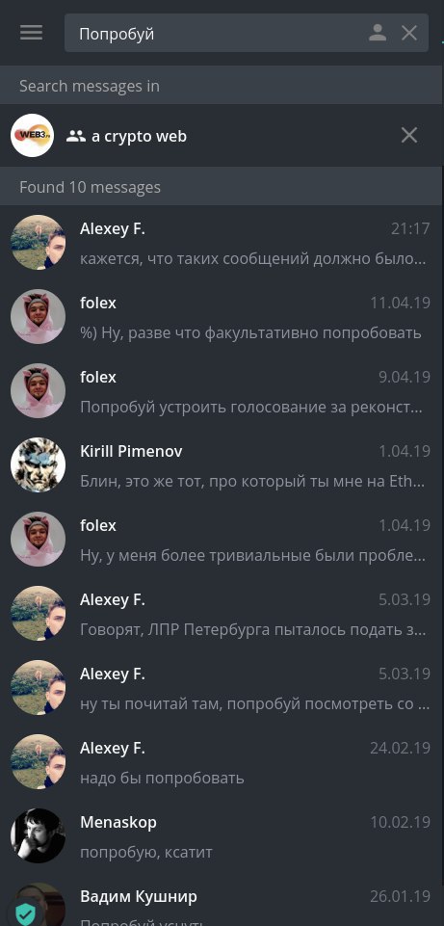Image resolution: width=444 pixels, height=926 pixels.
Task: Click the group members icon beside a crypto web
Action: coord(75,137)
